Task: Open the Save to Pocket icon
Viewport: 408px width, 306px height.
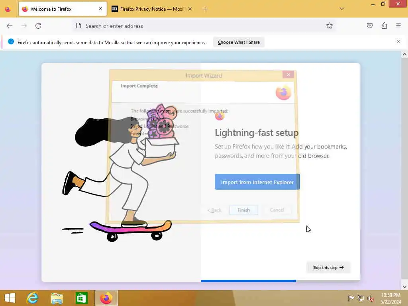Action: click(x=369, y=25)
